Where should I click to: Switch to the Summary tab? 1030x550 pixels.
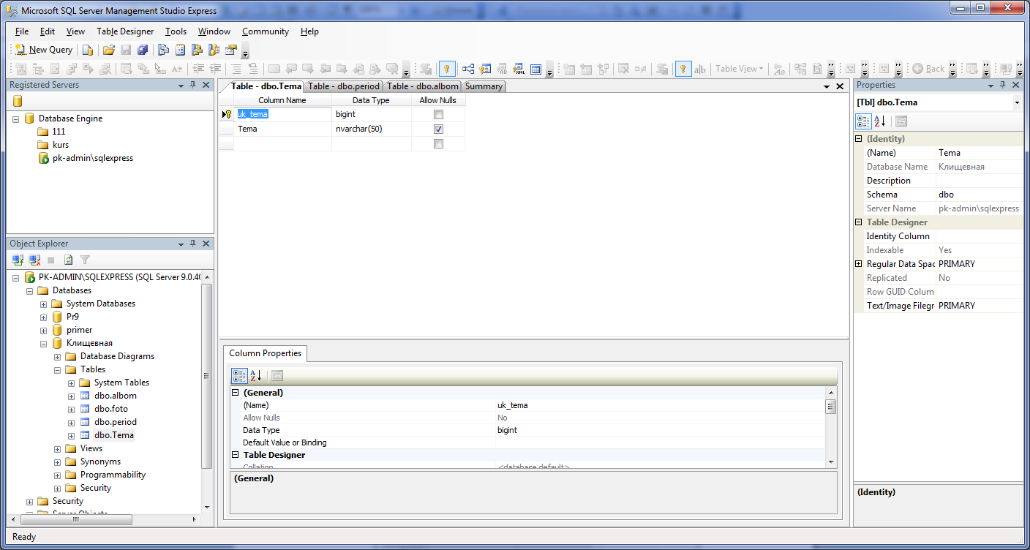pos(484,86)
